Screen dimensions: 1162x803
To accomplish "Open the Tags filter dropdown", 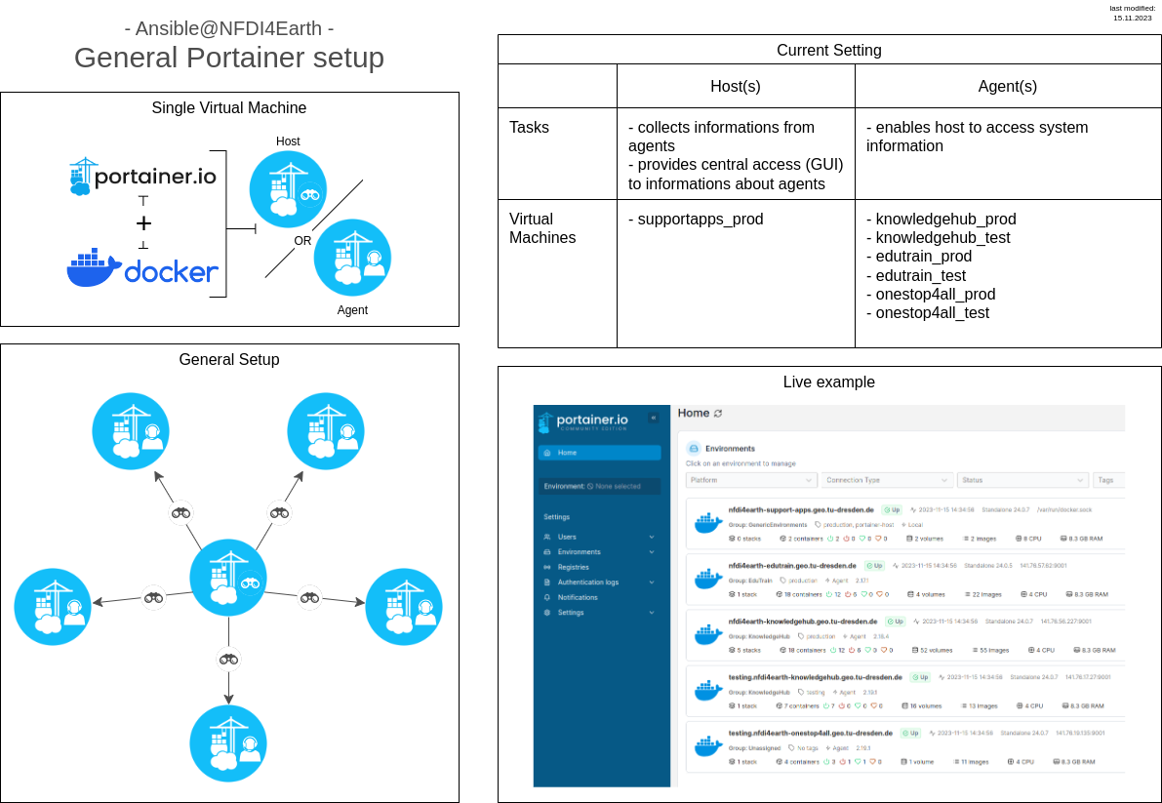I will pos(1108,480).
